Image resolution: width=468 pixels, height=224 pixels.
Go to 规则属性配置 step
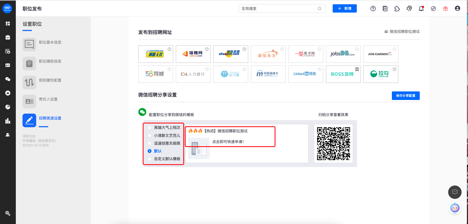(42, 82)
